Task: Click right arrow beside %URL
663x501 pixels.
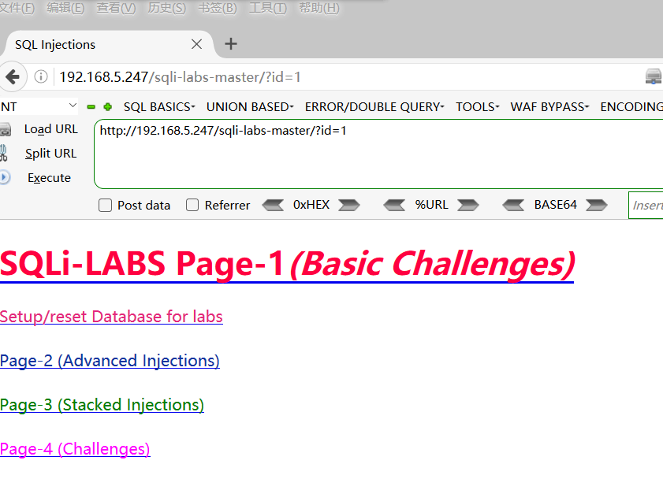Action: point(468,206)
